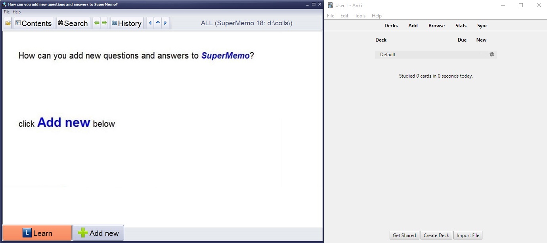547x243 pixels.
Task: Select the Default deck in Anki
Action: pyautogui.click(x=388, y=55)
